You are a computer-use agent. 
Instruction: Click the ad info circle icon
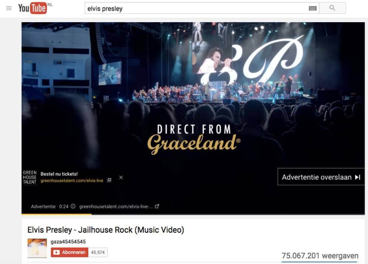coord(73,206)
